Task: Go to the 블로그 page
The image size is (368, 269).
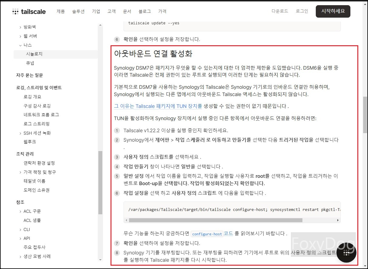Action: (145, 11)
